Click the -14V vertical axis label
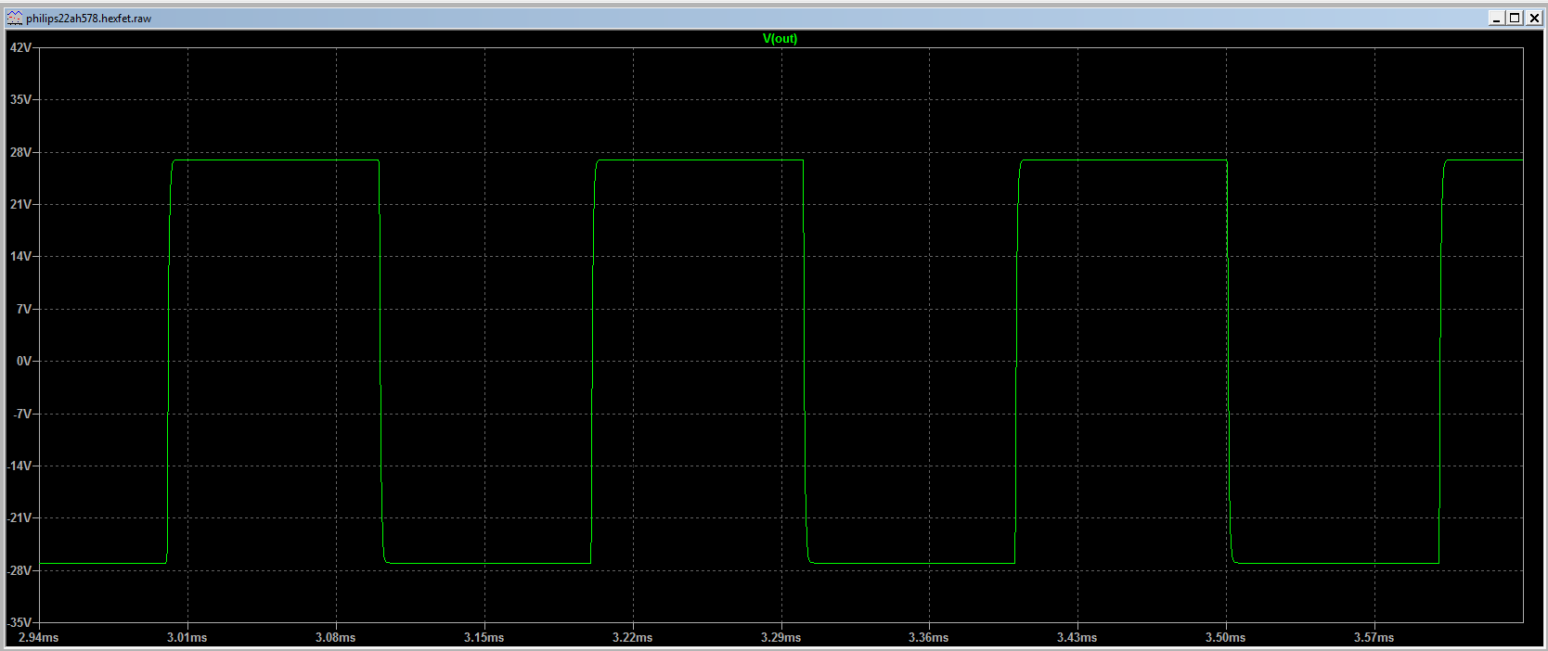The width and height of the screenshot is (1548, 651). tap(19, 466)
